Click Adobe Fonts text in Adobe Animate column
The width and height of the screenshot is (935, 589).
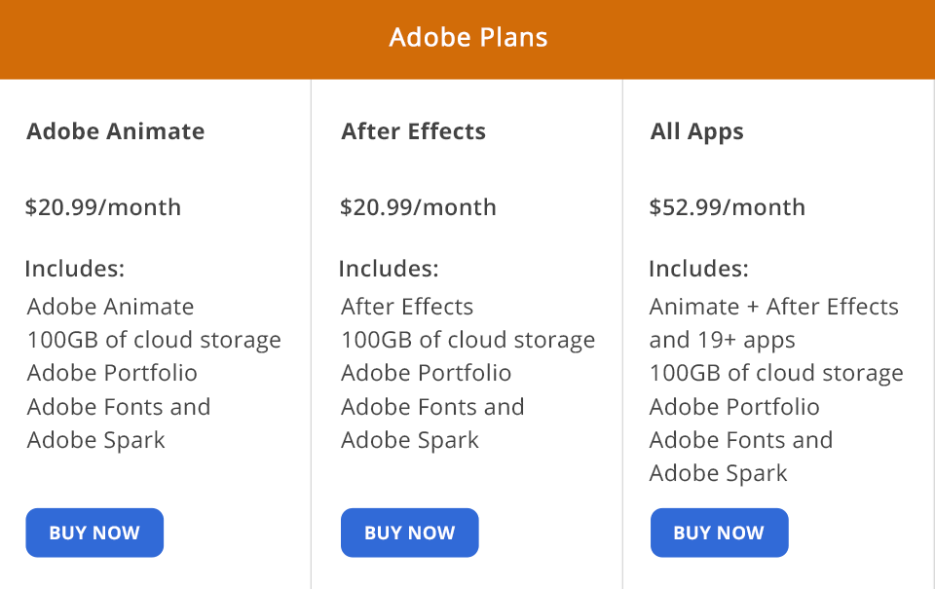pyautogui.click(x=119, y=407)
